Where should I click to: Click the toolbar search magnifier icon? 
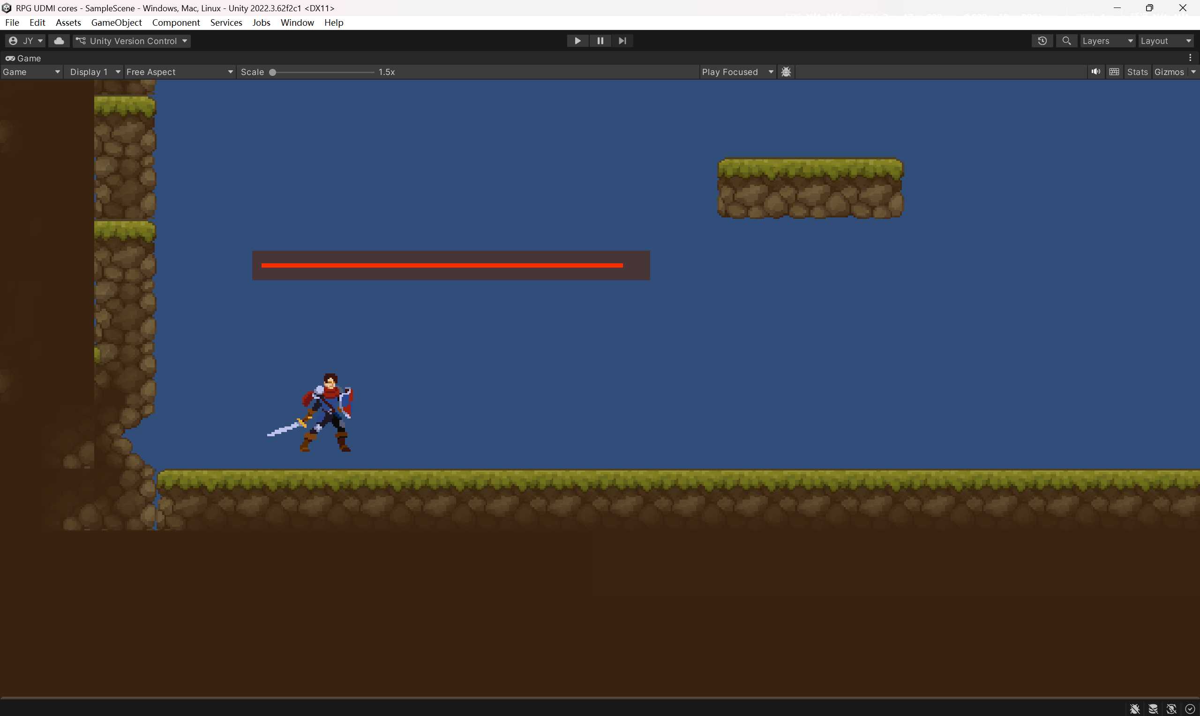click(1066, 41)
